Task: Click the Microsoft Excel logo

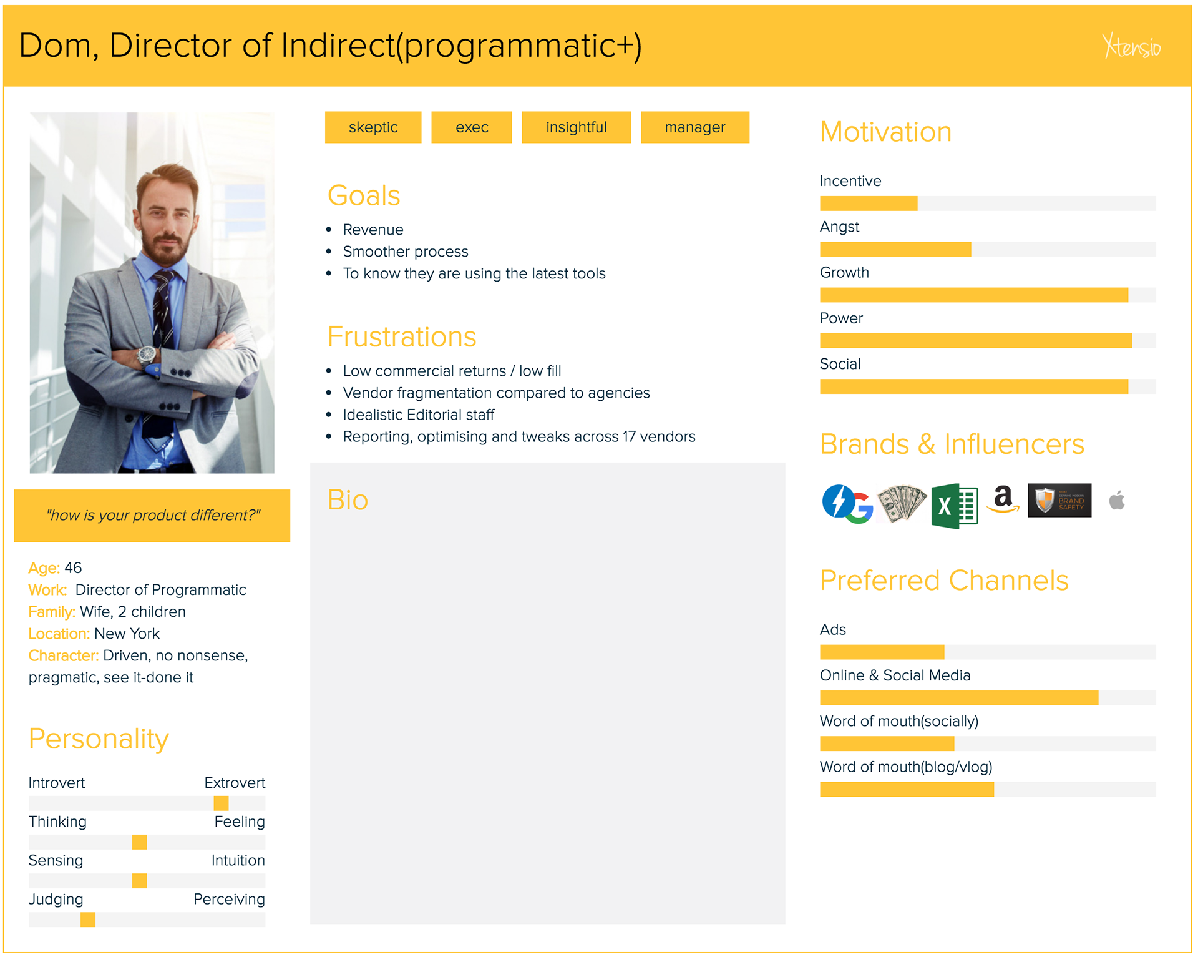Action: click(x=954, y=506)
